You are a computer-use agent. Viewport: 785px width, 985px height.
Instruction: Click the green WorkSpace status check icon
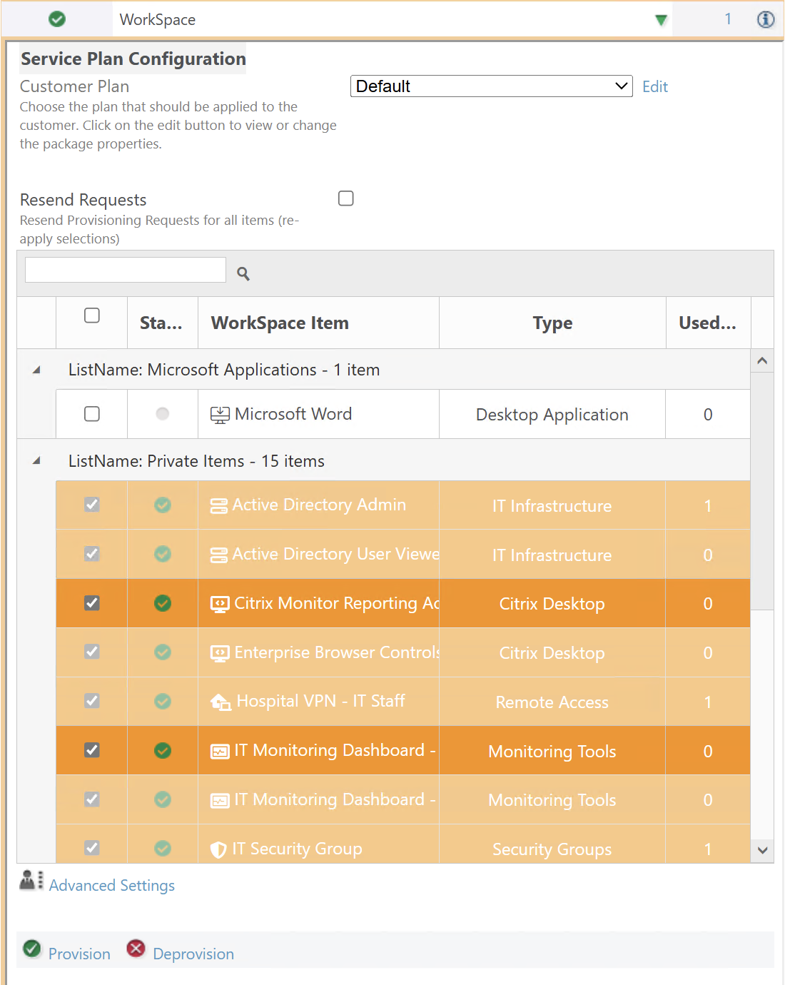57,19
